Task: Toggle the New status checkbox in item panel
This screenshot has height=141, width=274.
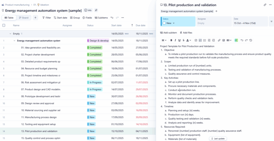Action: 164,23
